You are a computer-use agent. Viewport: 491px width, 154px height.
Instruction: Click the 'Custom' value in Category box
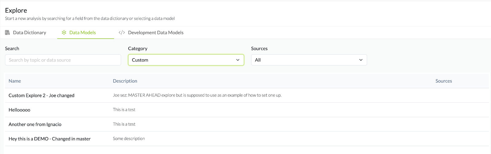click(140, 60)
